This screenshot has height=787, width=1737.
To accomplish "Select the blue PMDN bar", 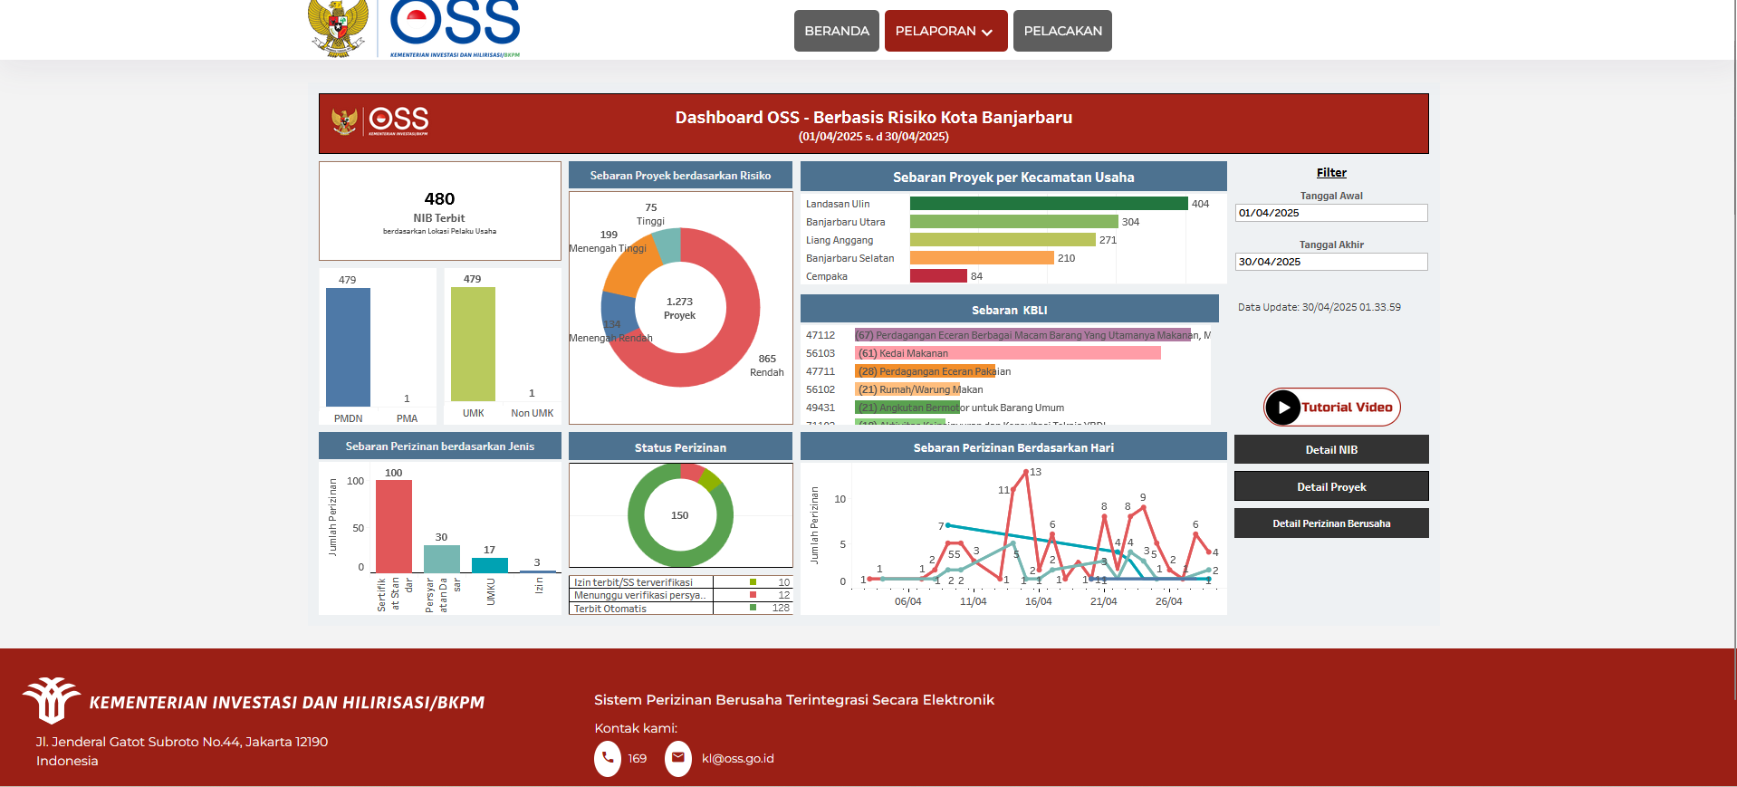I will coord(348,347).
